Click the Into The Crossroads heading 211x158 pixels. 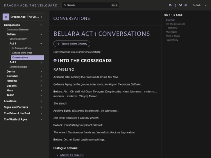(x=85, y=60)
